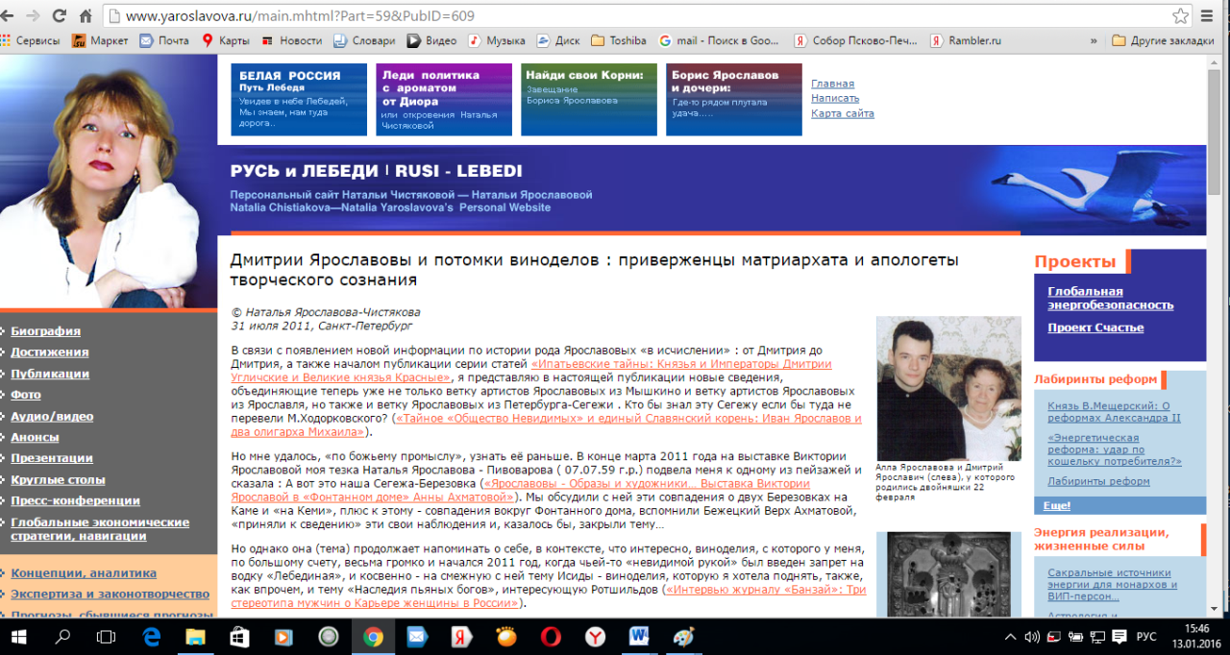Open the Собор Псково-Печ... bookmark
This screenshot has width=1230, height=655.
point(856,41)
